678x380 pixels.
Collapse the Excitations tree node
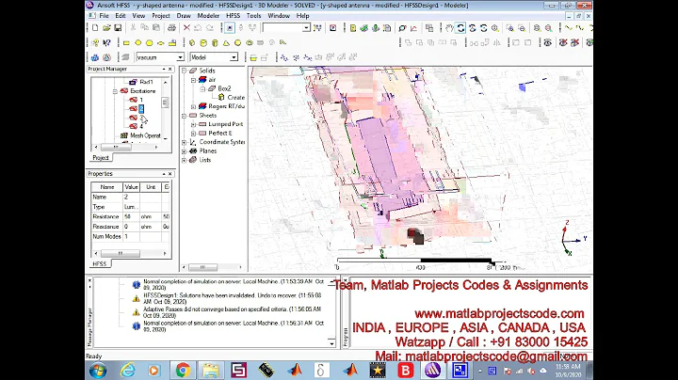pyautogui.click(x=115, y=91)
